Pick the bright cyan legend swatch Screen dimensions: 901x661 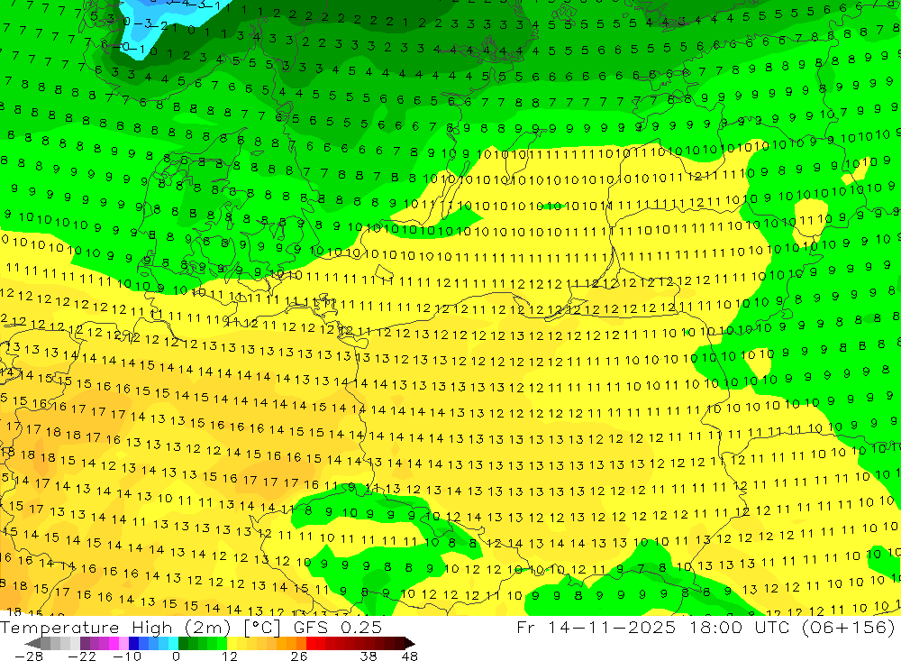pos(173,643)
